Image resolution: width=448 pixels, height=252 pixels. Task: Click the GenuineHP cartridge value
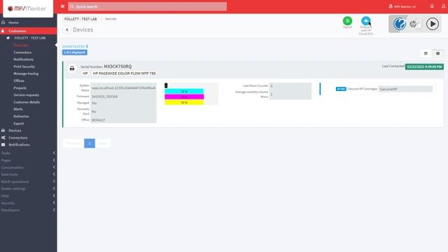[x=405, y=89]
